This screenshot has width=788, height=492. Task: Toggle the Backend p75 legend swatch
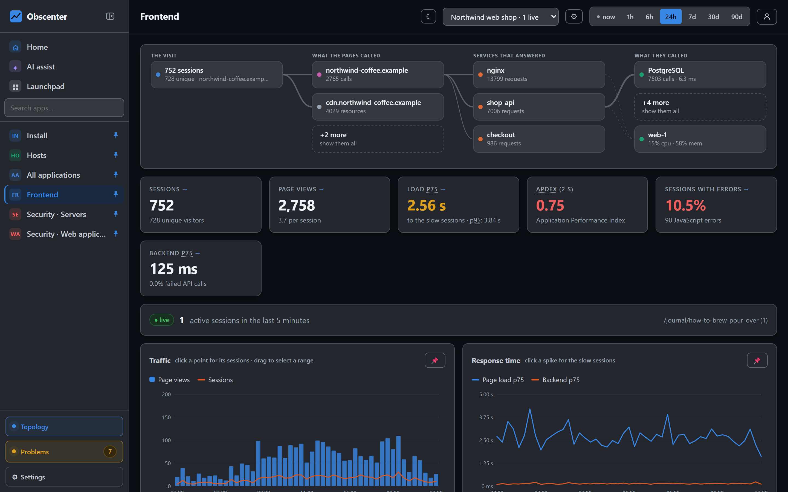pos(535,380)
